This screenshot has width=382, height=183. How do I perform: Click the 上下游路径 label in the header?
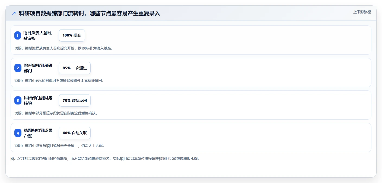[x=362, y=12]
